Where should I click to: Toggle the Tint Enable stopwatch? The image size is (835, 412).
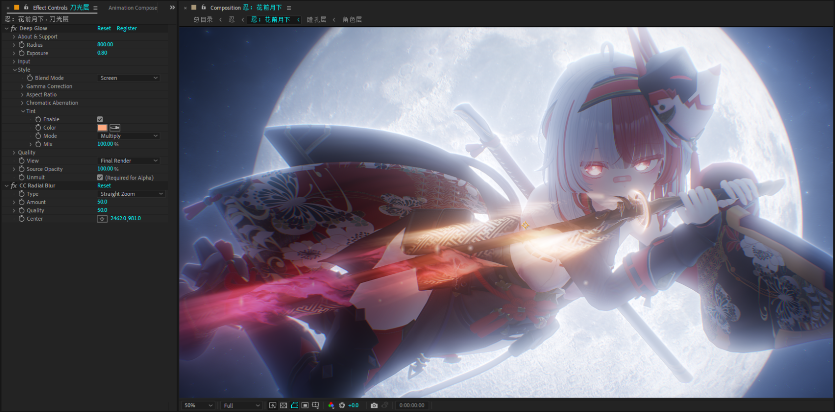(38, 119)
